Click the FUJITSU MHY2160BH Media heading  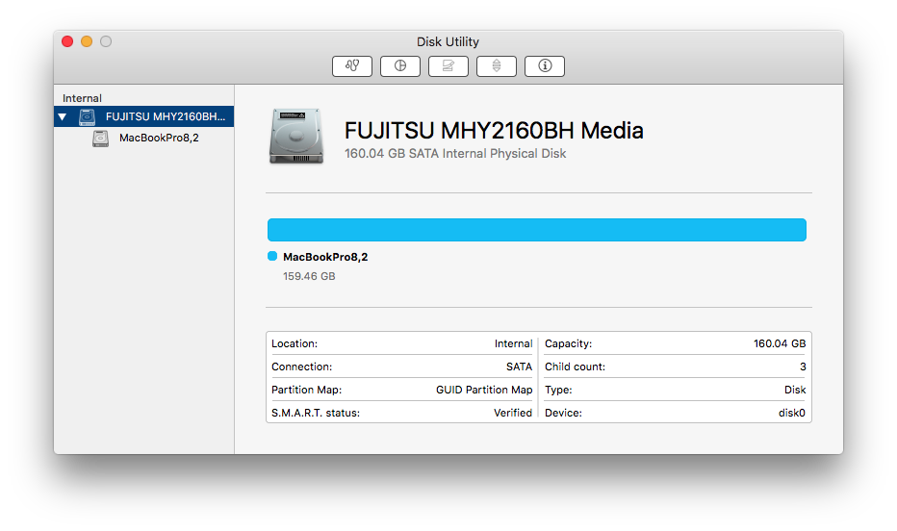(x=494, y=130)
